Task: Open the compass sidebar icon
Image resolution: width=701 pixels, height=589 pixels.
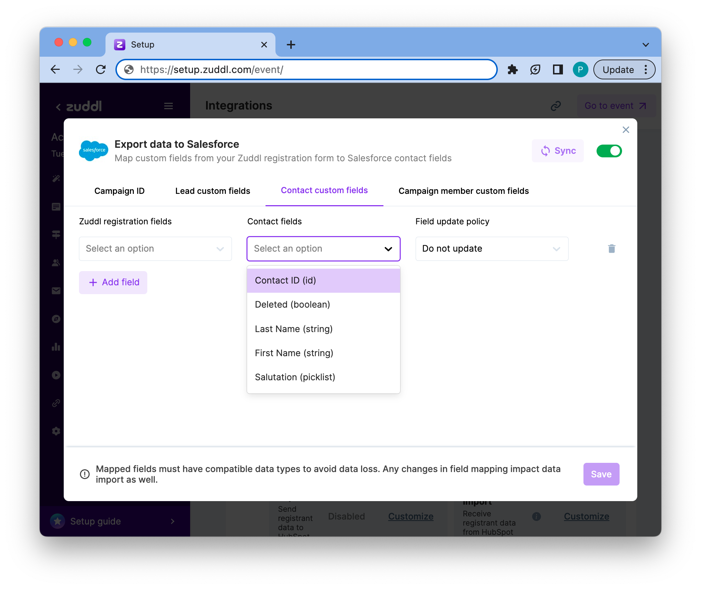Action: click(56, 319)
